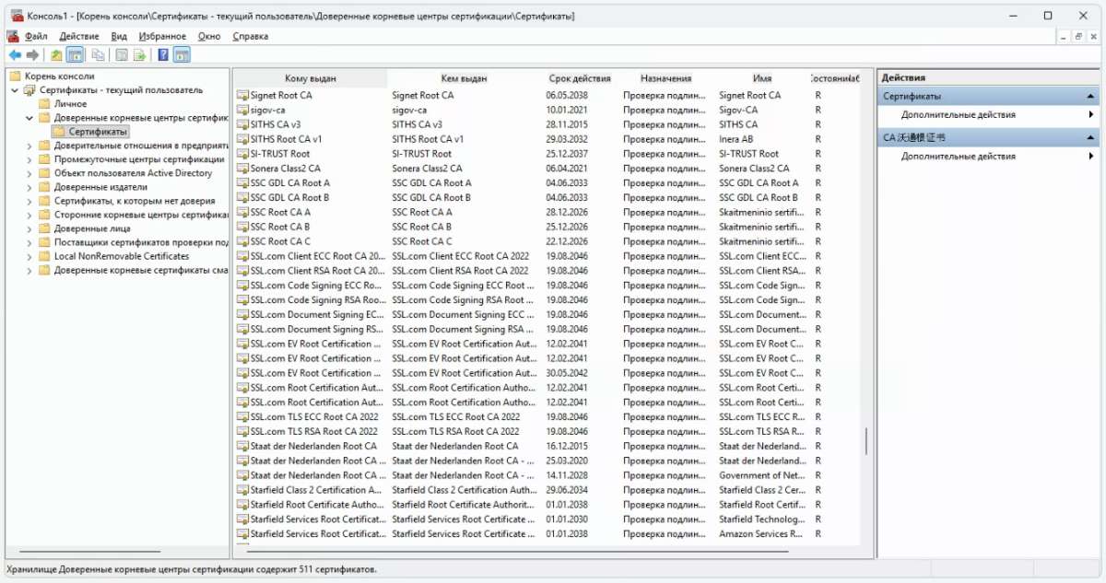Expand Доверительные отношения в предприятии node
The width and height of the screenshot is (1106, 583).
pos(29,146)
